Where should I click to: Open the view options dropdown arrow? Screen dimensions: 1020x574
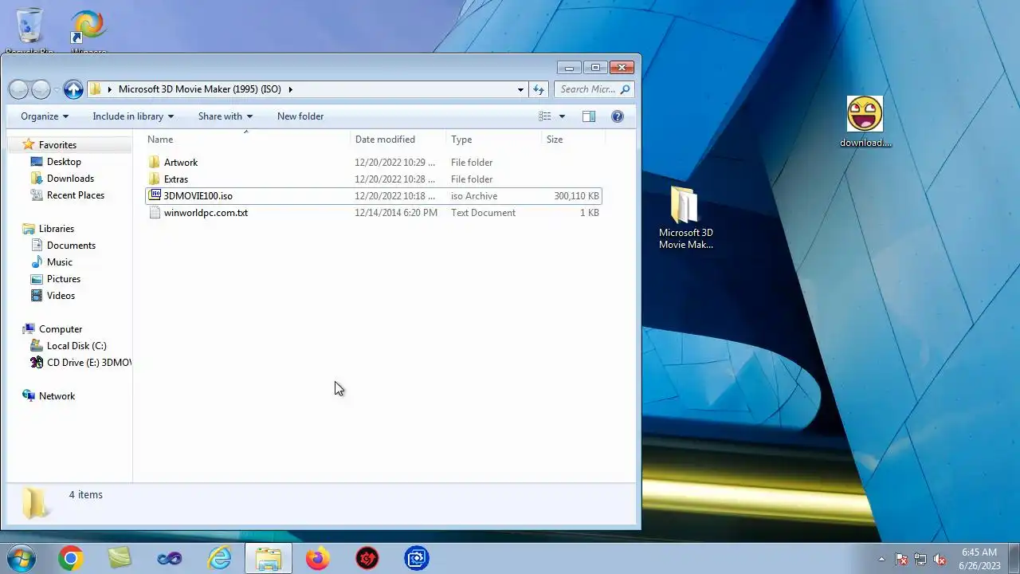tap(562, 116)
